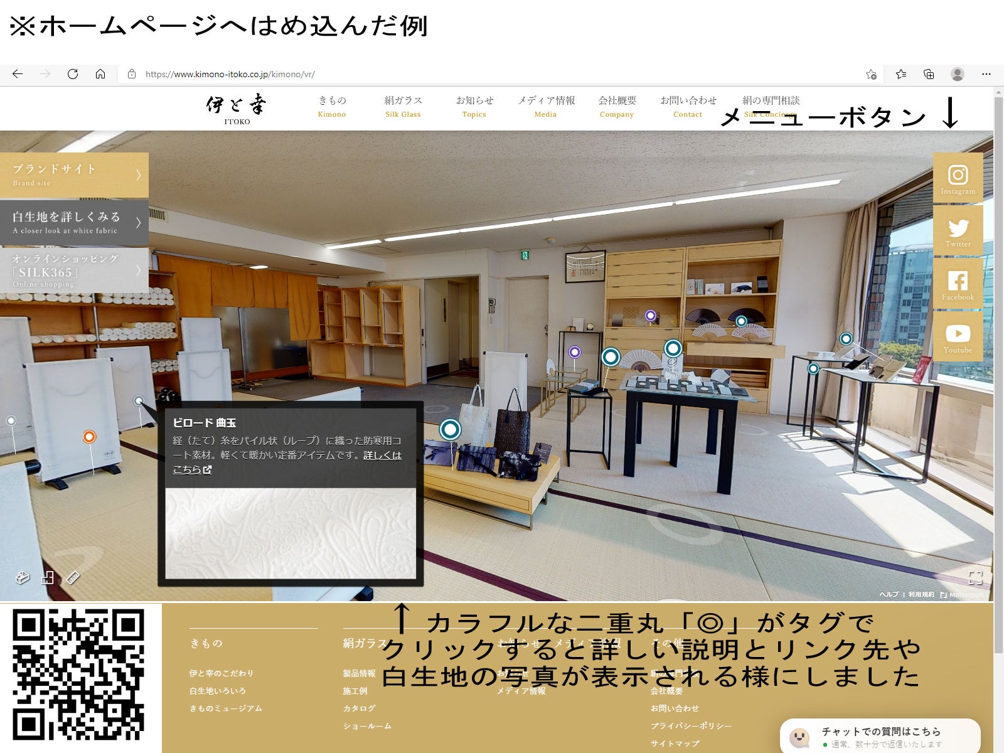The width and height of the screenshot is (1004, 753).
Task: Select the orange tag on the white fabric stand
Action: 90,437
